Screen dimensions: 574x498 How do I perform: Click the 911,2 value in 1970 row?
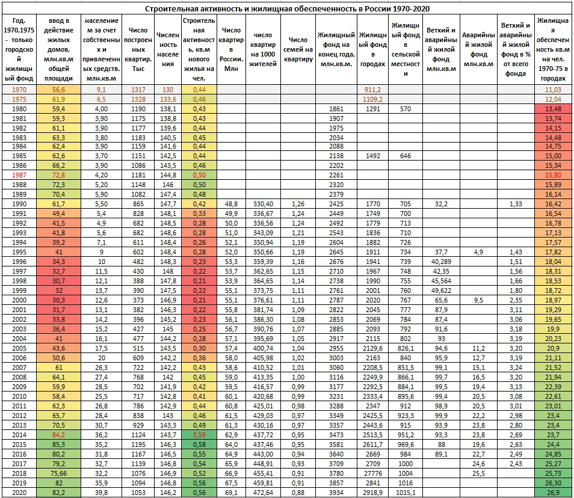point(372,89)
